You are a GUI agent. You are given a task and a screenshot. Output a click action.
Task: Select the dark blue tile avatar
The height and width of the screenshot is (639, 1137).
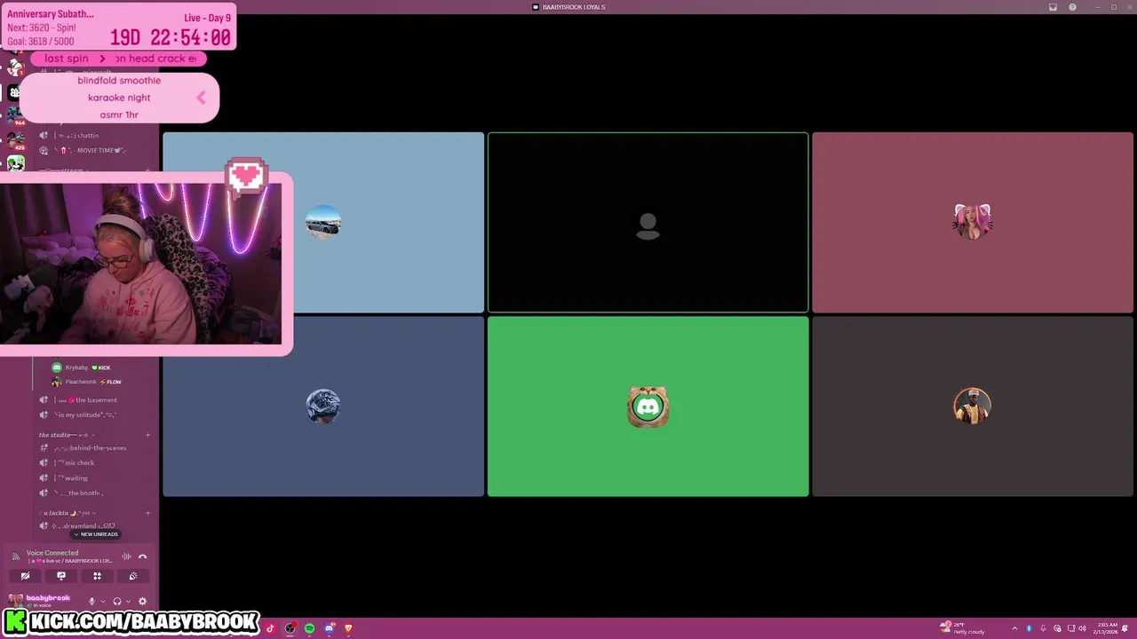[323, 406]
